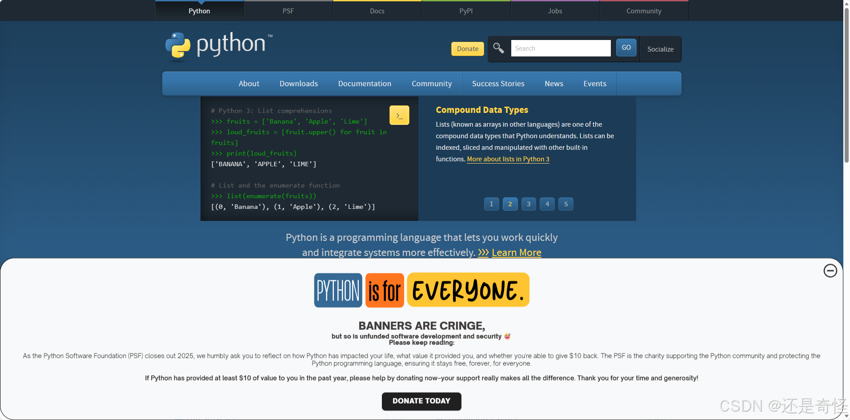Image resolution: width=850 pixels, height=420 pixels.
Task: Follow the Learn More link
Action: (517, 252)
